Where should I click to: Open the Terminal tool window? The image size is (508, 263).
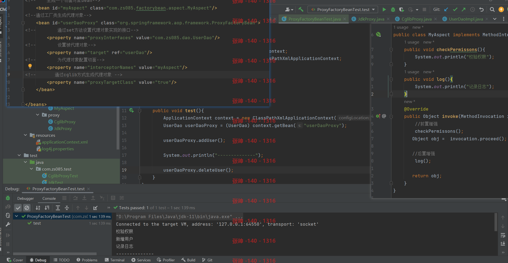[115, 260]
